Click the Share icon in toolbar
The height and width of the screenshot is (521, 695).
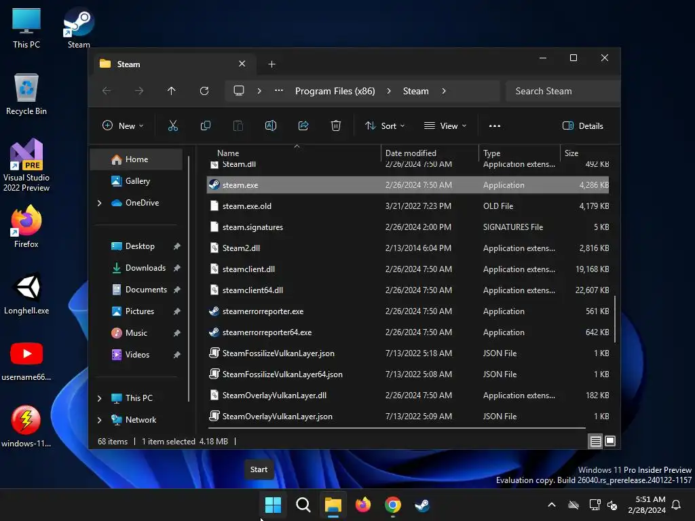(303, 126)
